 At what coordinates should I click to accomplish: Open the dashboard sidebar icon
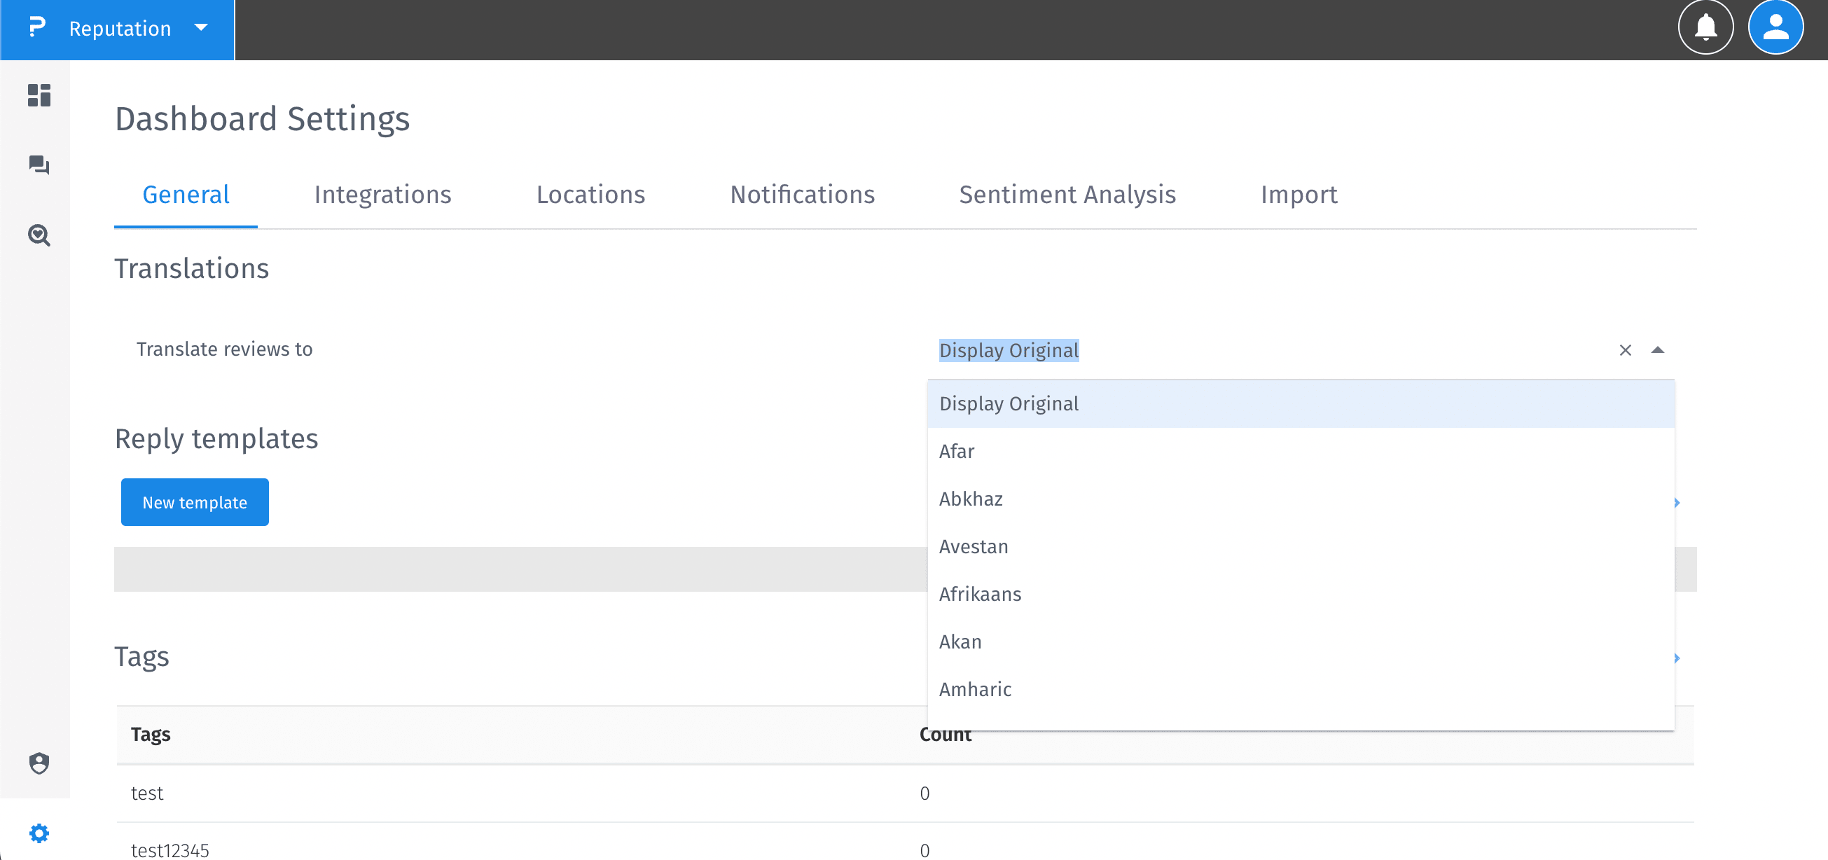tap(39, 95)
